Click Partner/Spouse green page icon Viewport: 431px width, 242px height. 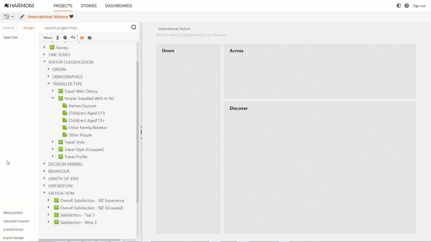65,106
